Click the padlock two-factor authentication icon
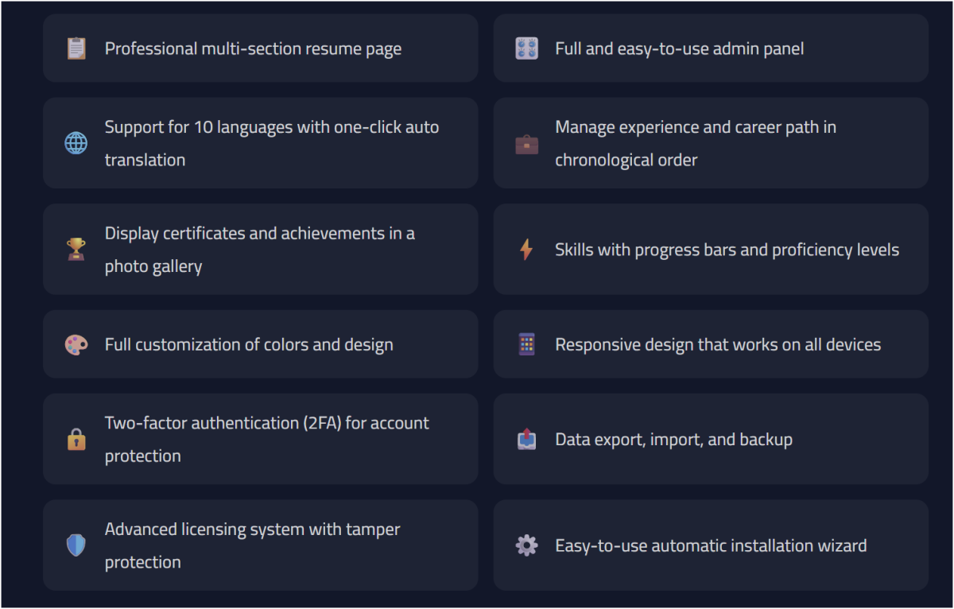Viewport: 954px width, 609px height. [x=76, y=439]
